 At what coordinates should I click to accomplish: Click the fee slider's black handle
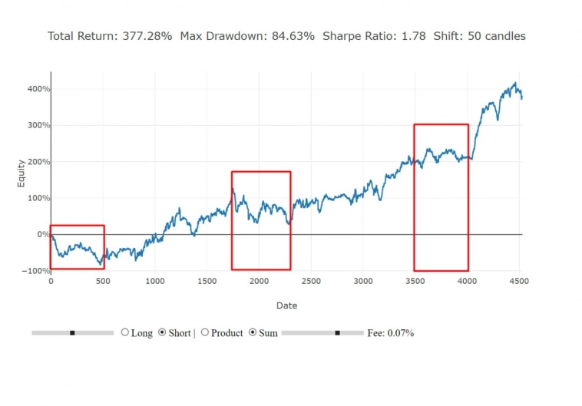pyautogui.click(x=337, y=333)
